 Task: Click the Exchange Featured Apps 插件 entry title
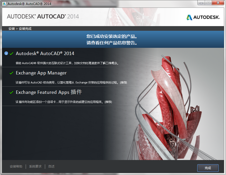(x=49, y=92)
